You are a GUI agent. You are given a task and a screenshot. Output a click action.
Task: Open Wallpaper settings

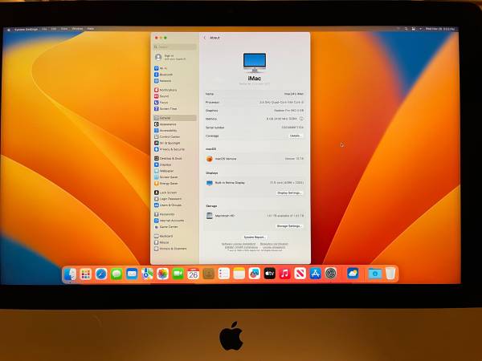pyautogui.click(x=166, y=171)
